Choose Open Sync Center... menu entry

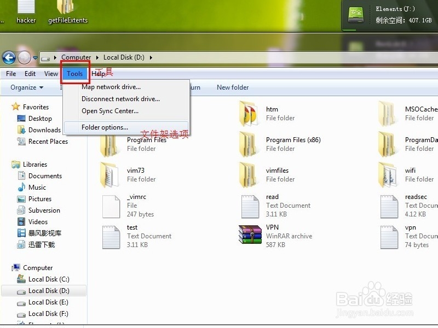pyautogui.click(x=126, y=111)
